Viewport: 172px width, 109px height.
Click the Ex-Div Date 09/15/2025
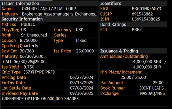click(x=82, y=83)
